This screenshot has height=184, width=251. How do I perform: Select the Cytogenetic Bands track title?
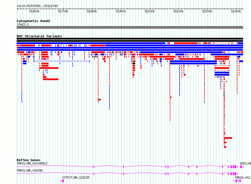[x=34, y=21]
